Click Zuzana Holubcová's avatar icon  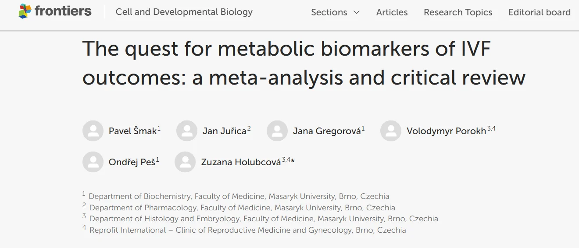pyautogui.click(x=185, y=162)
